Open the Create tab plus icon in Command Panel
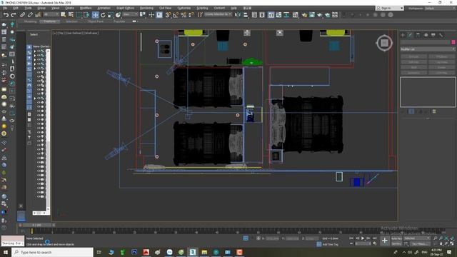The height and width of the screenshot is (257, 457). [x=403, y=35]
